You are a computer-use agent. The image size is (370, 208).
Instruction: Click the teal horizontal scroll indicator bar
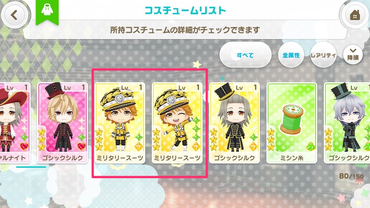point(31,167)
